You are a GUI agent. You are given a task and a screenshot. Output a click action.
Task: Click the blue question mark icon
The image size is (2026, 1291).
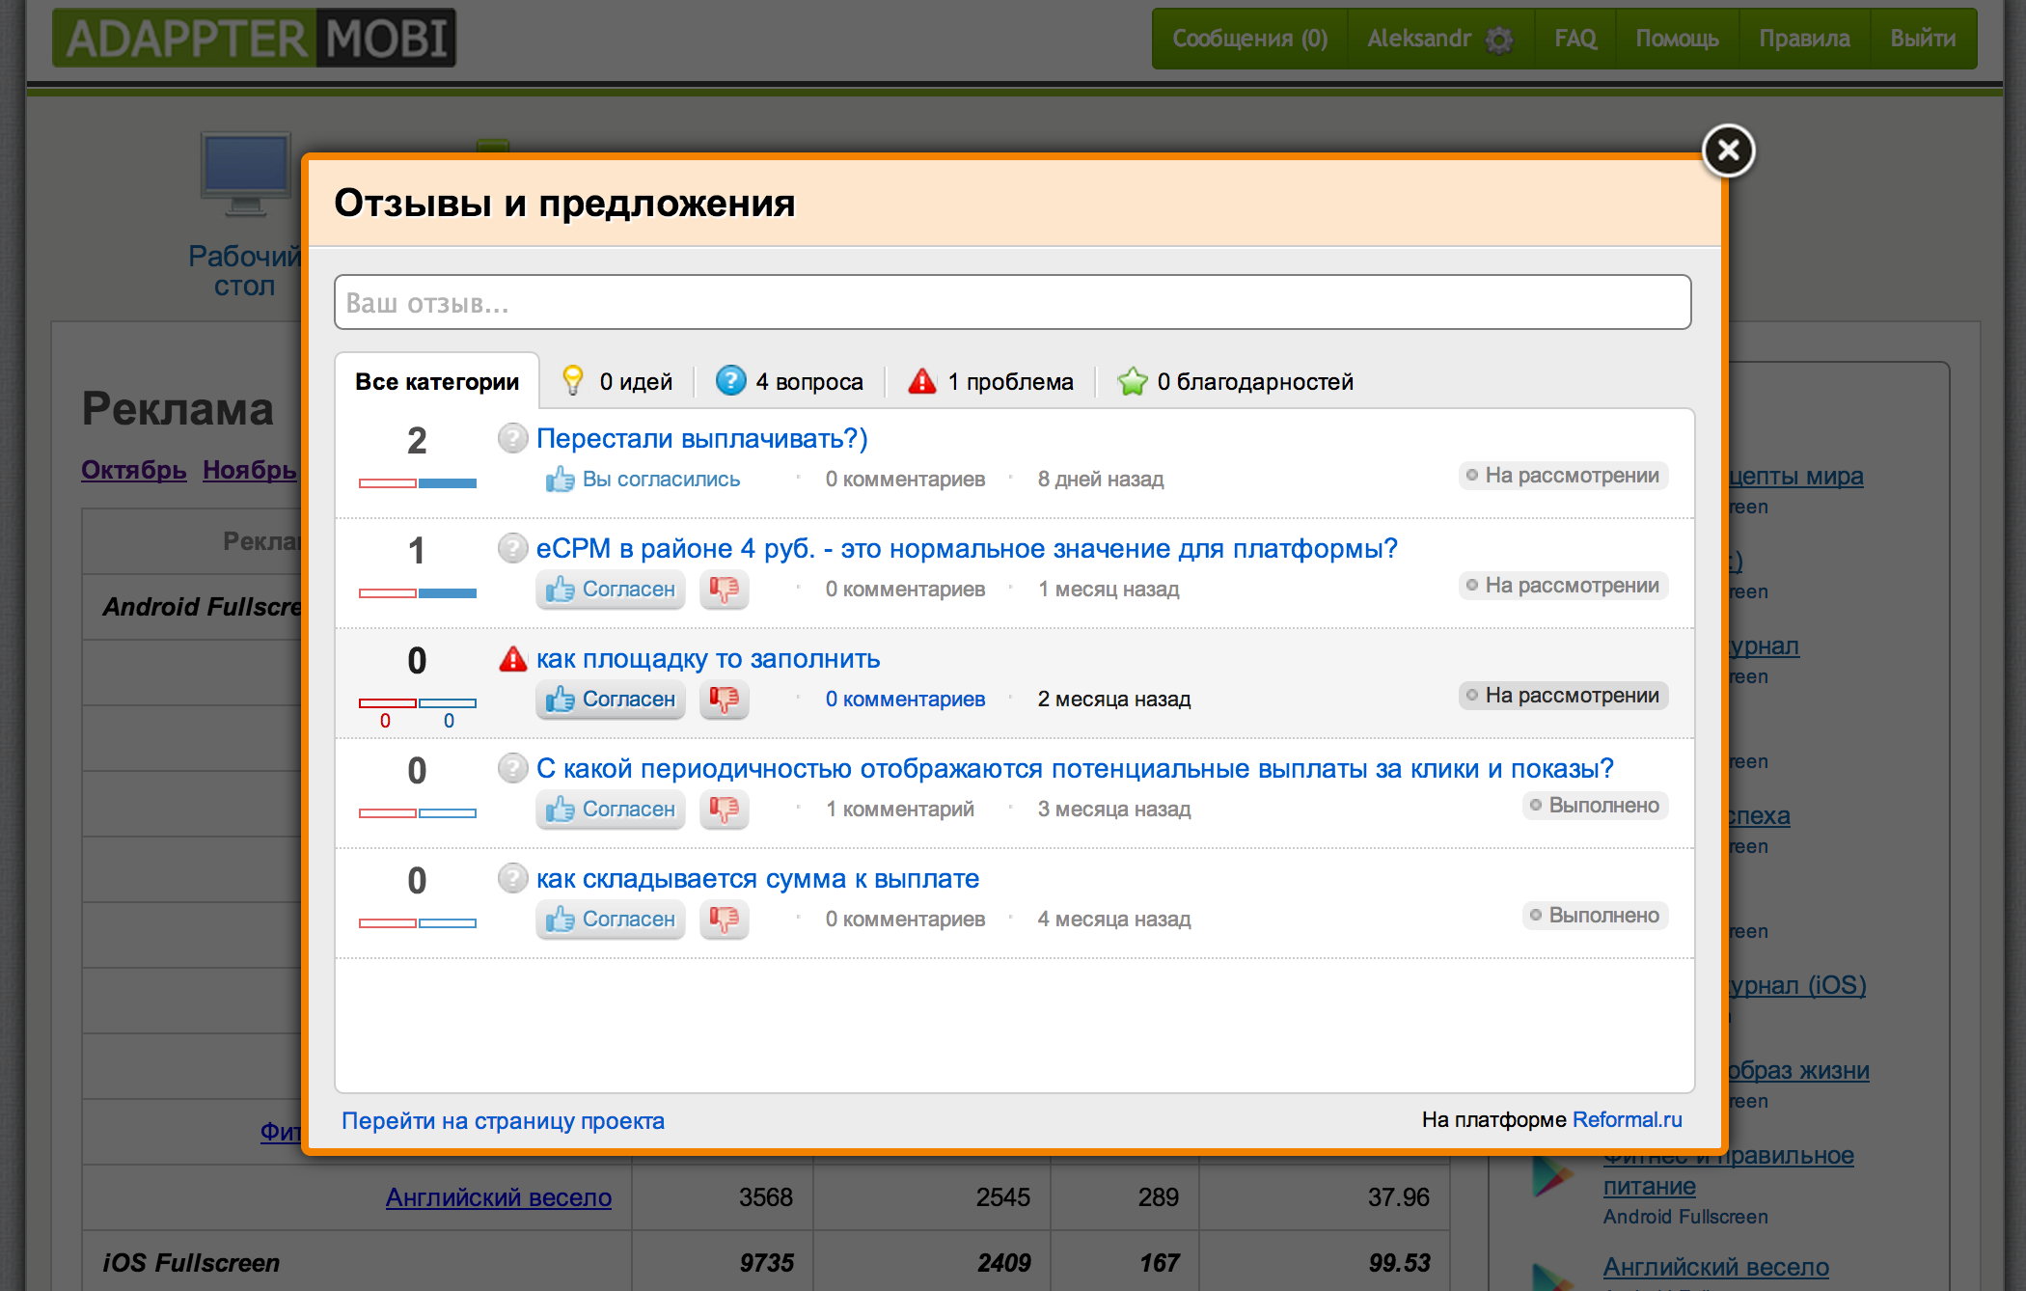click(730, 380)
